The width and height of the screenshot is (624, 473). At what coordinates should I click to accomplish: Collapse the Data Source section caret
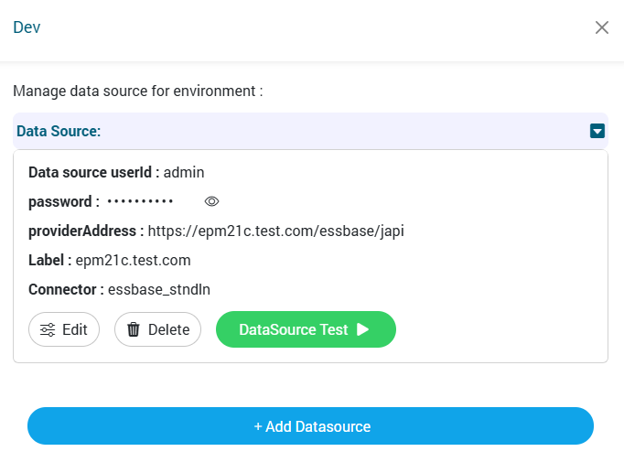[597, 131]
